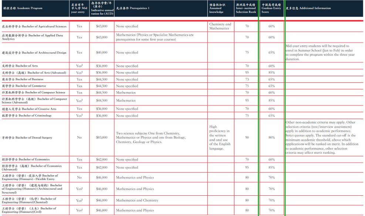The width and height of the screenshot is (365, 216).
Task: Select the Mid year entry column header
Action: tap(79, 9)
